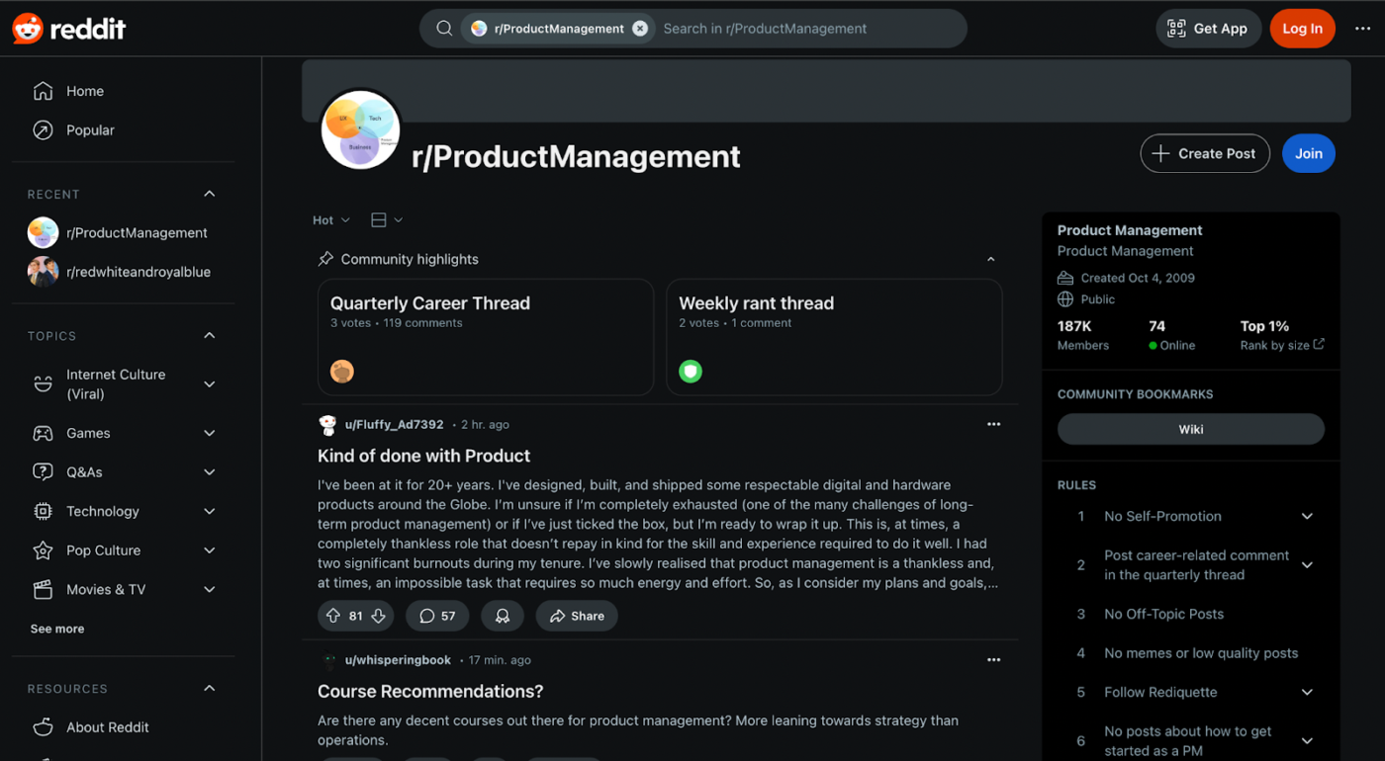This screenshot has width=1385, height=761.
Task: Remove the r/ProductManagement search filter chip
Action: pyautogui.click(x=640, y=29)
